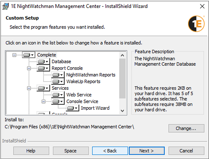The width and height of the screenshot is (209, 159).
Task: Collapse the Services tree node
Action: click(x=29, y=88)
